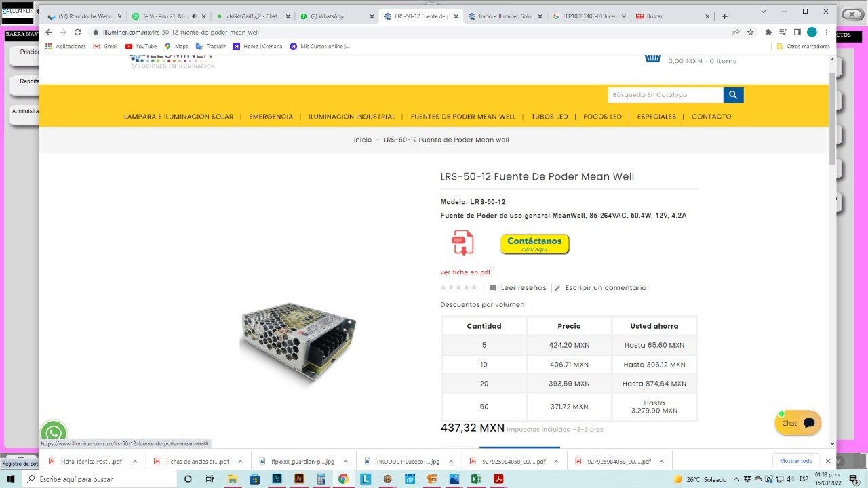Click the yellow Contáctanos button
Viewport: 868px width, 488px height.
(535, 244)
